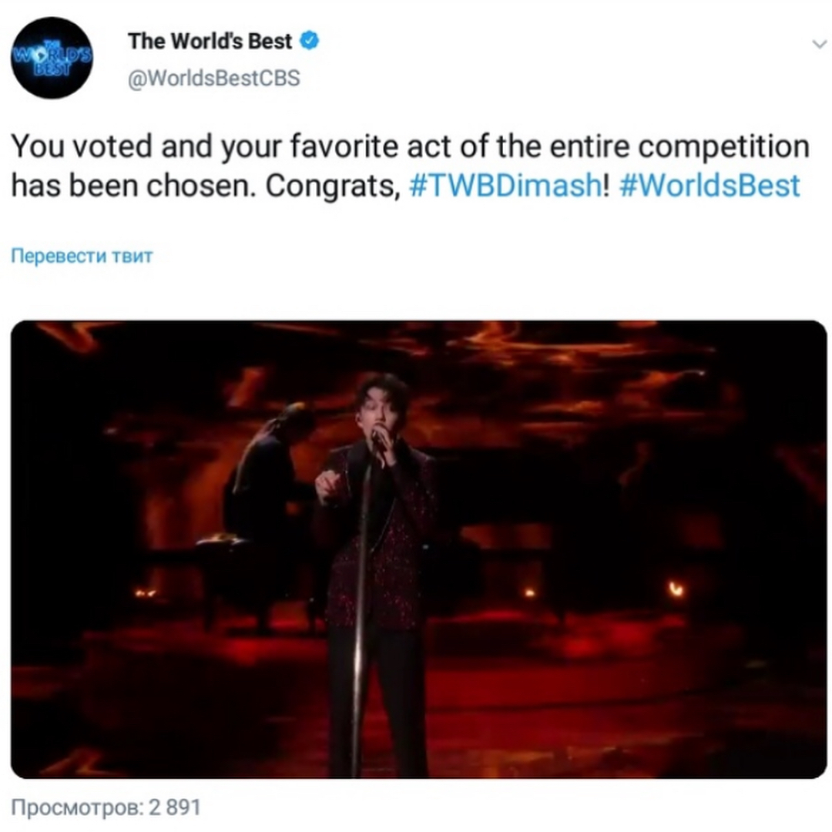Click the tweet's first text line
This screenshot has width=832, height=832.
tap(410, 146)
